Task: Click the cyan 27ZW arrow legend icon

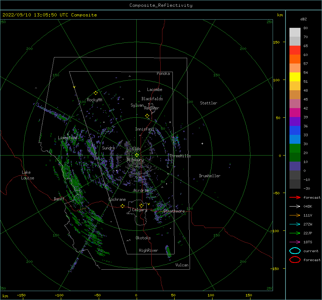Action: [295, 224]
